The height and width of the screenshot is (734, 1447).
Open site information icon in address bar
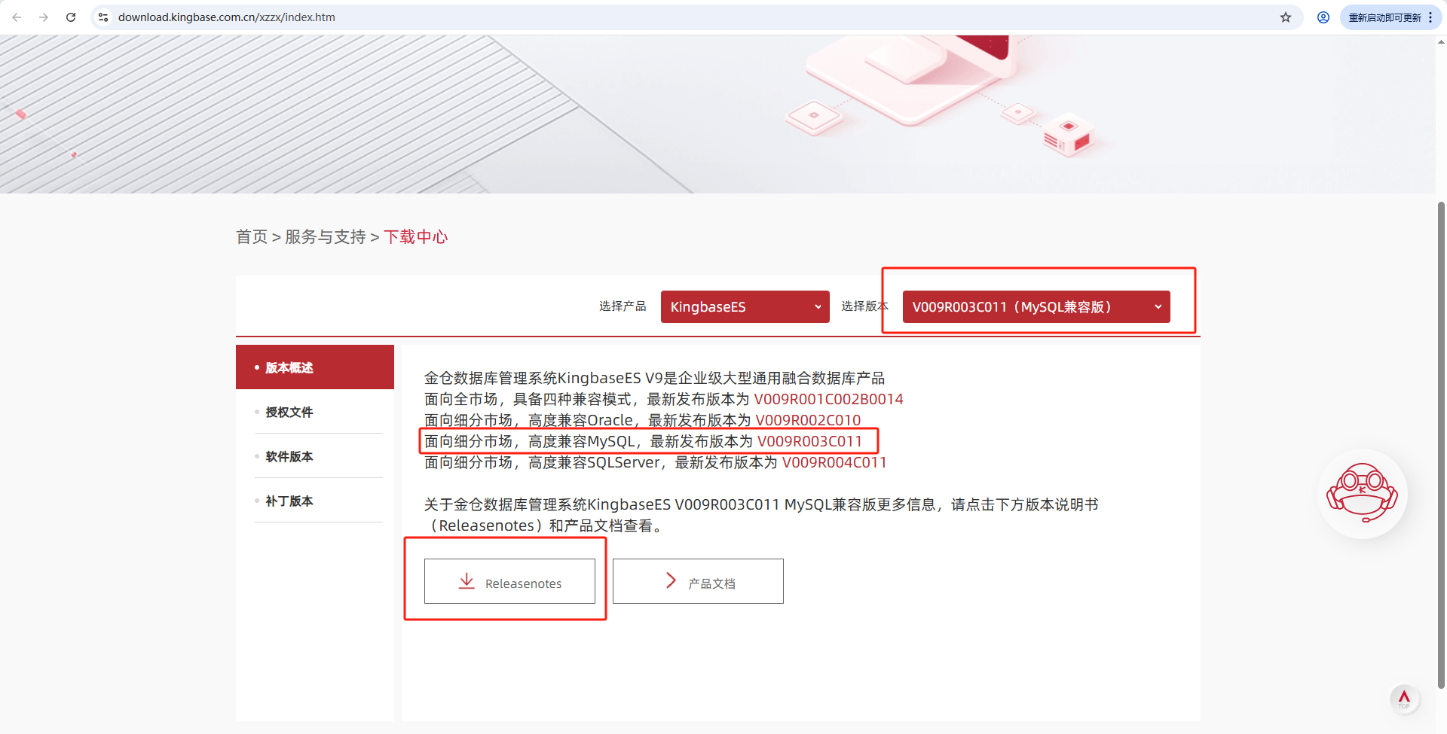[x=103, y=17]
